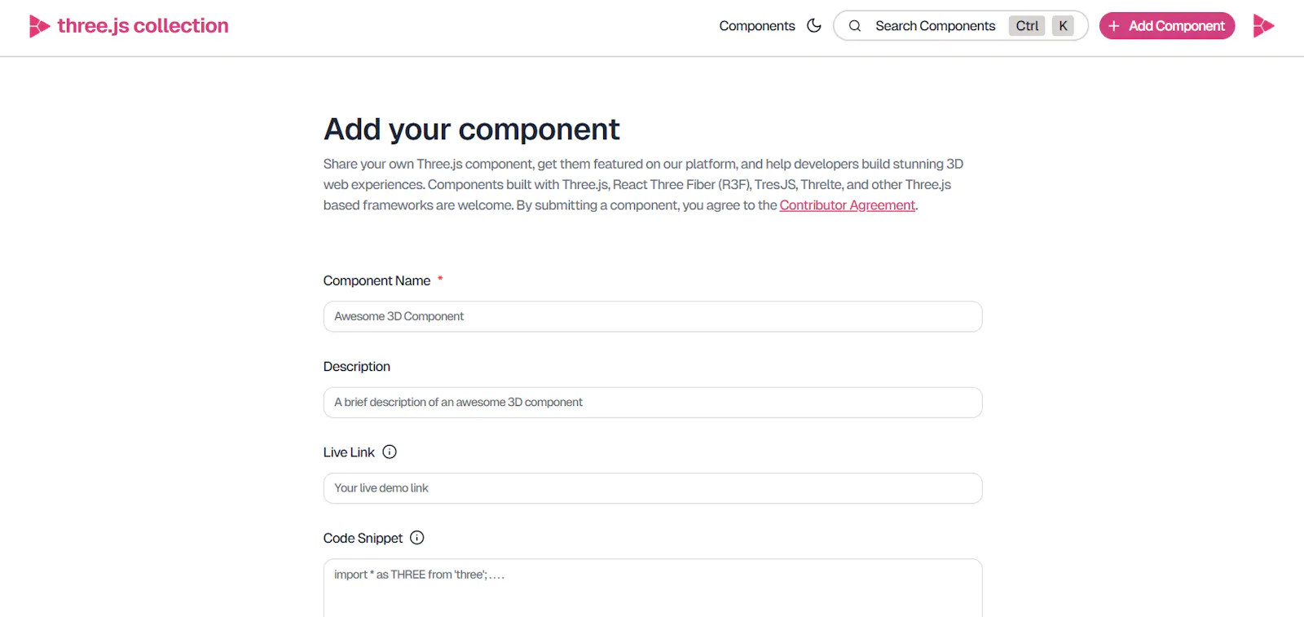Open the Contributor Agreement link
1304x617 pixels.
pos(848,205)
